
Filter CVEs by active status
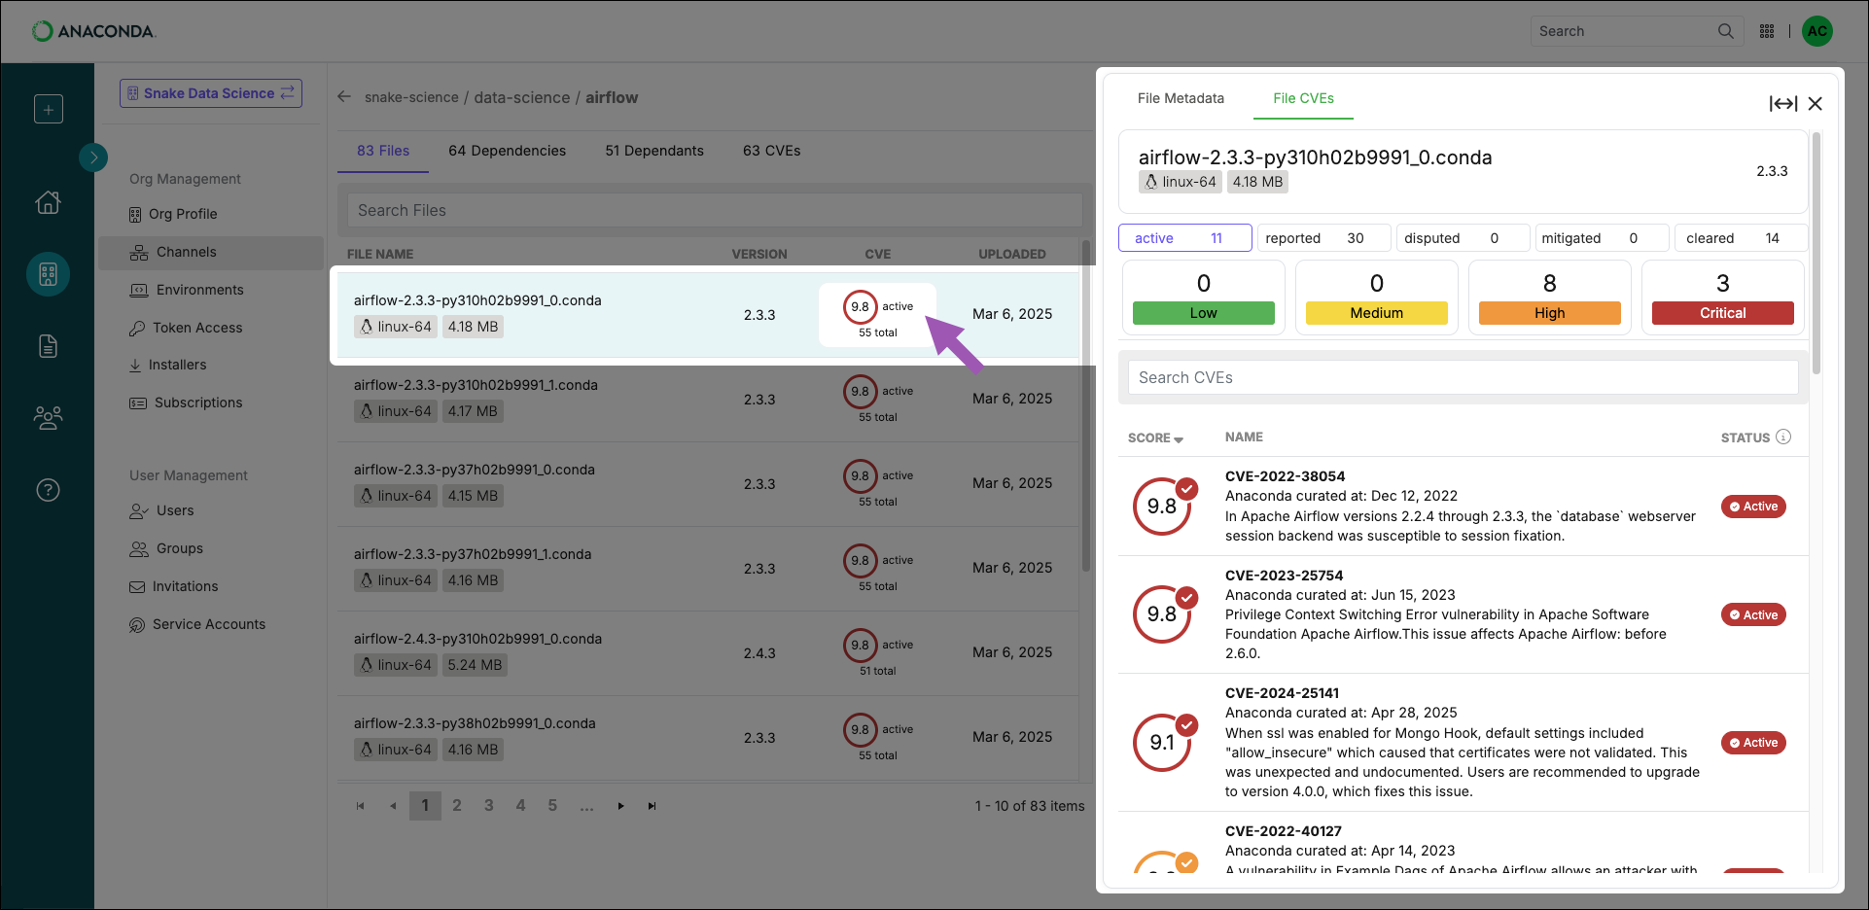click(x=1184, y=238)
